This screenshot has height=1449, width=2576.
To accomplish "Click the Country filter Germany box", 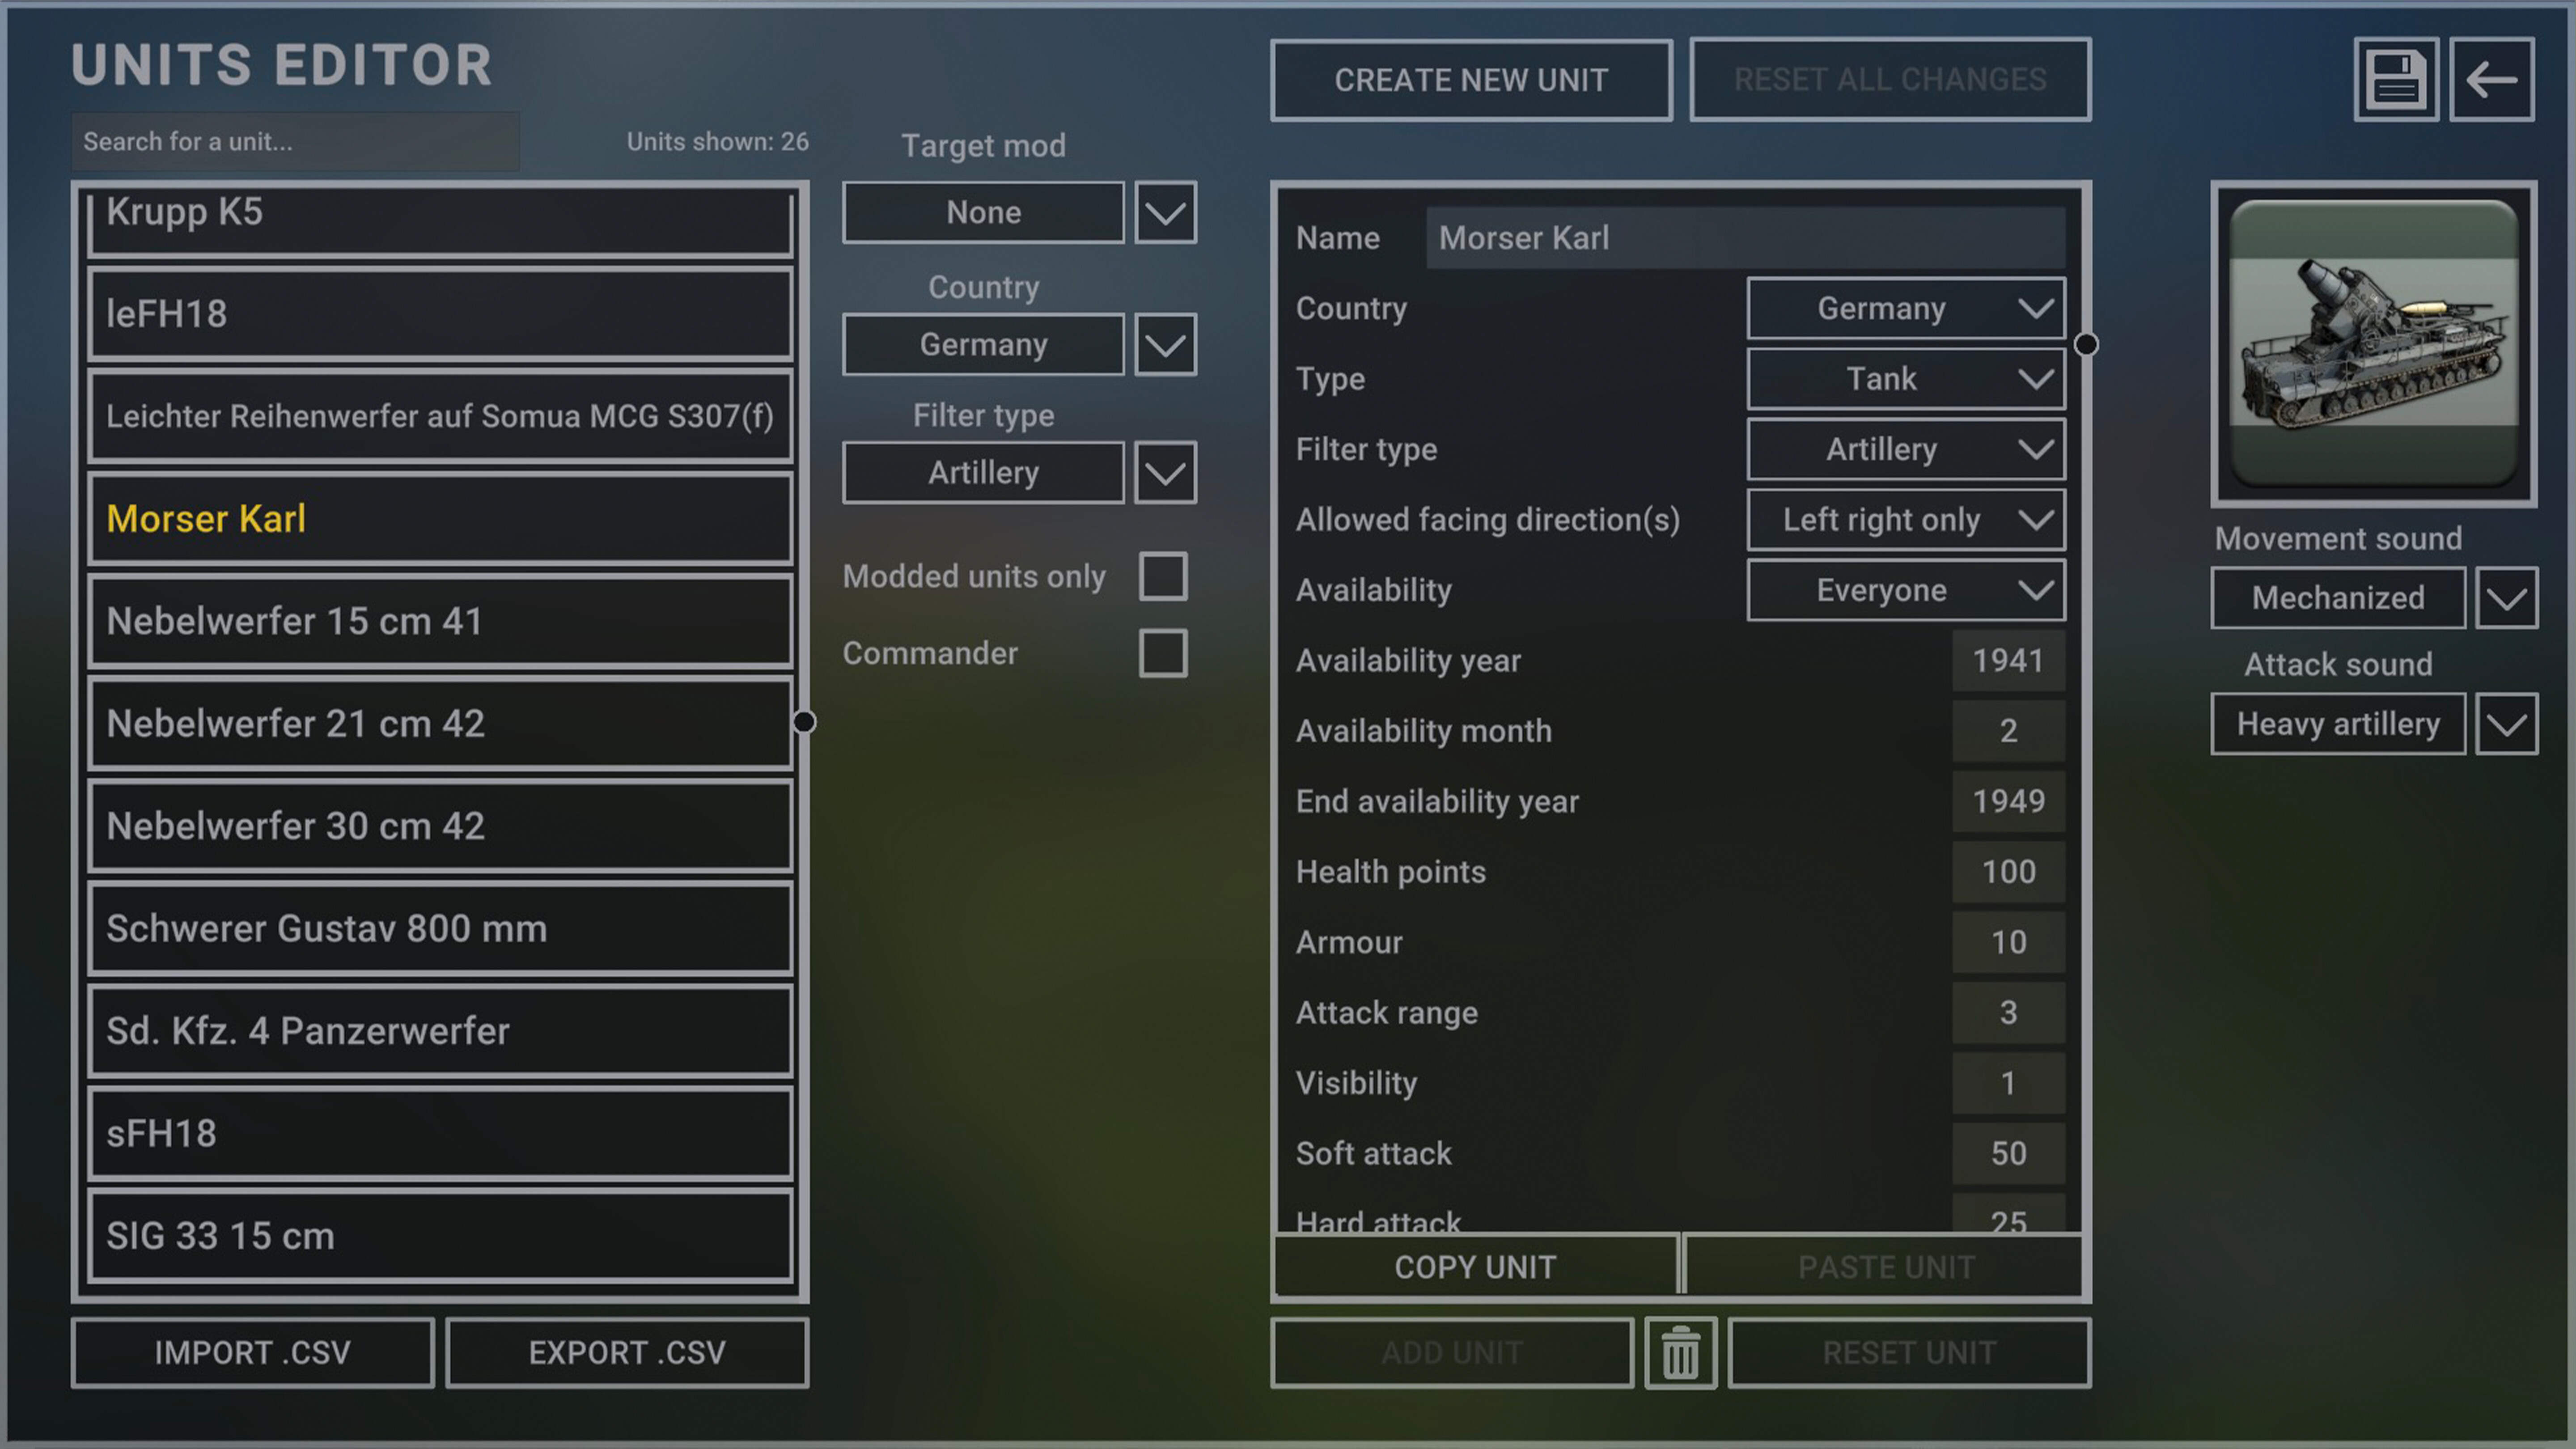I will (x=984, y=345).
